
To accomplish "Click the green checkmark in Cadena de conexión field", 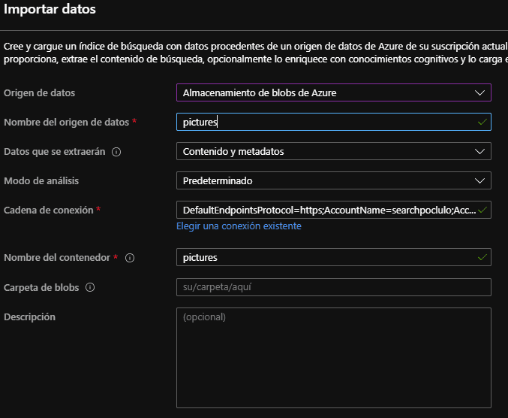I will tap(482, 210).
